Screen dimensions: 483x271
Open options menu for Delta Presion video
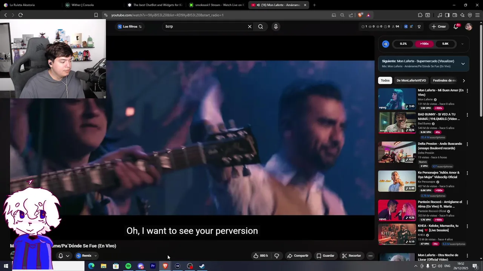(467, 144)
